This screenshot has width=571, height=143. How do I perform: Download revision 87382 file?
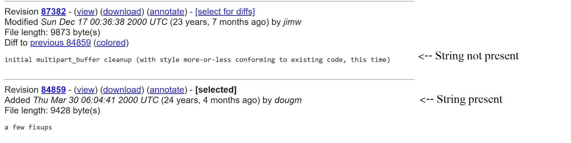click(x=122, y=12)
